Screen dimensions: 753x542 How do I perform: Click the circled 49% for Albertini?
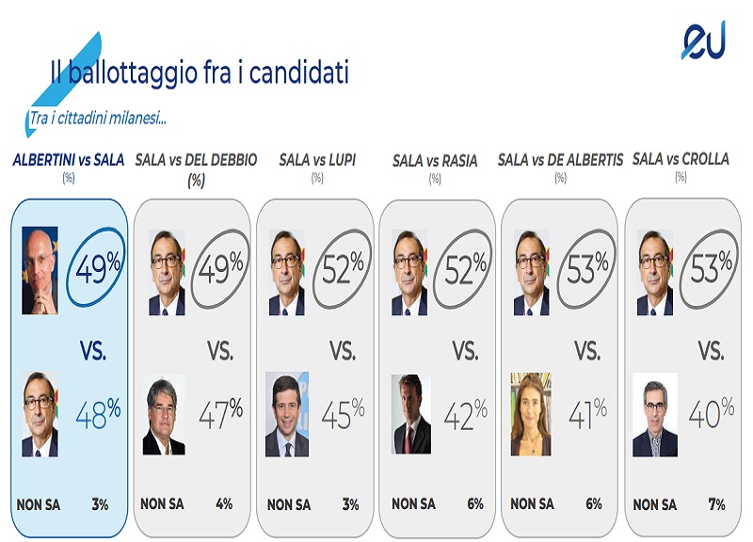pos(96,267)
